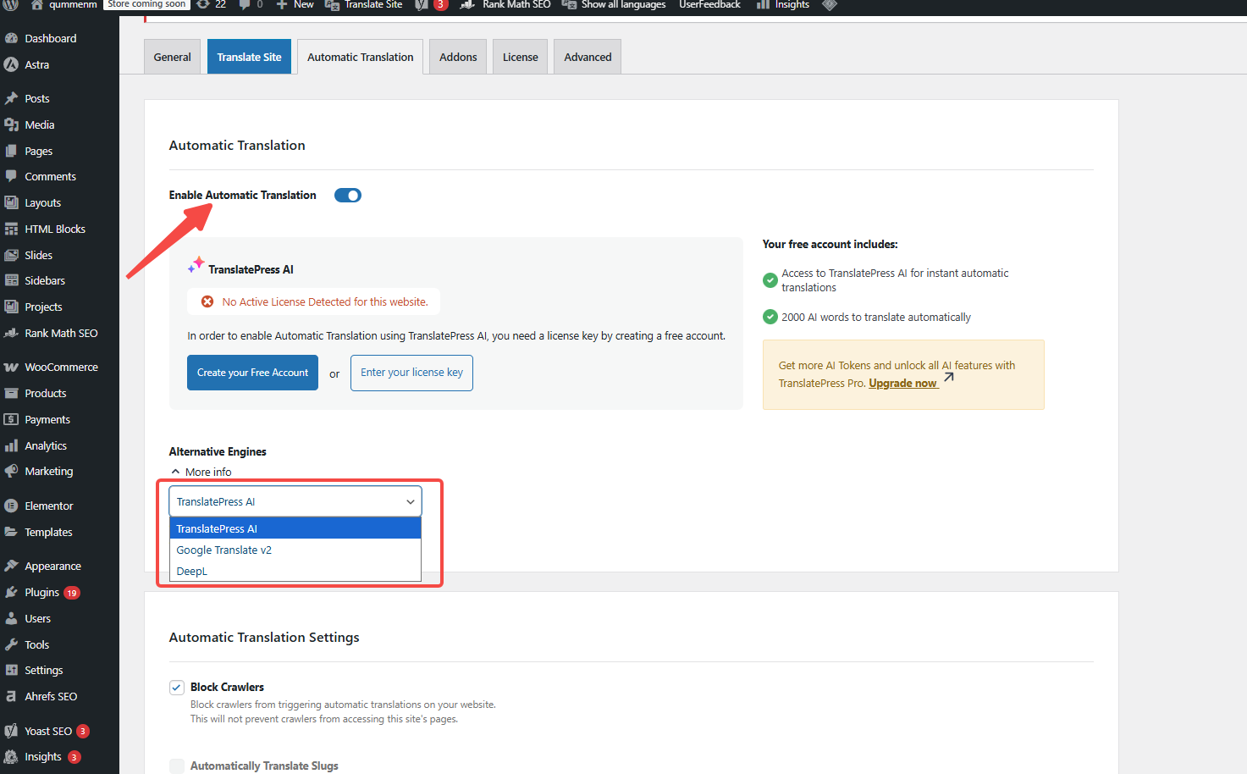The width and height of the screenshot is (1247, 774).
Task: Collapse the TranslatePress AI engine dropdown
Action: click(295, 502)
